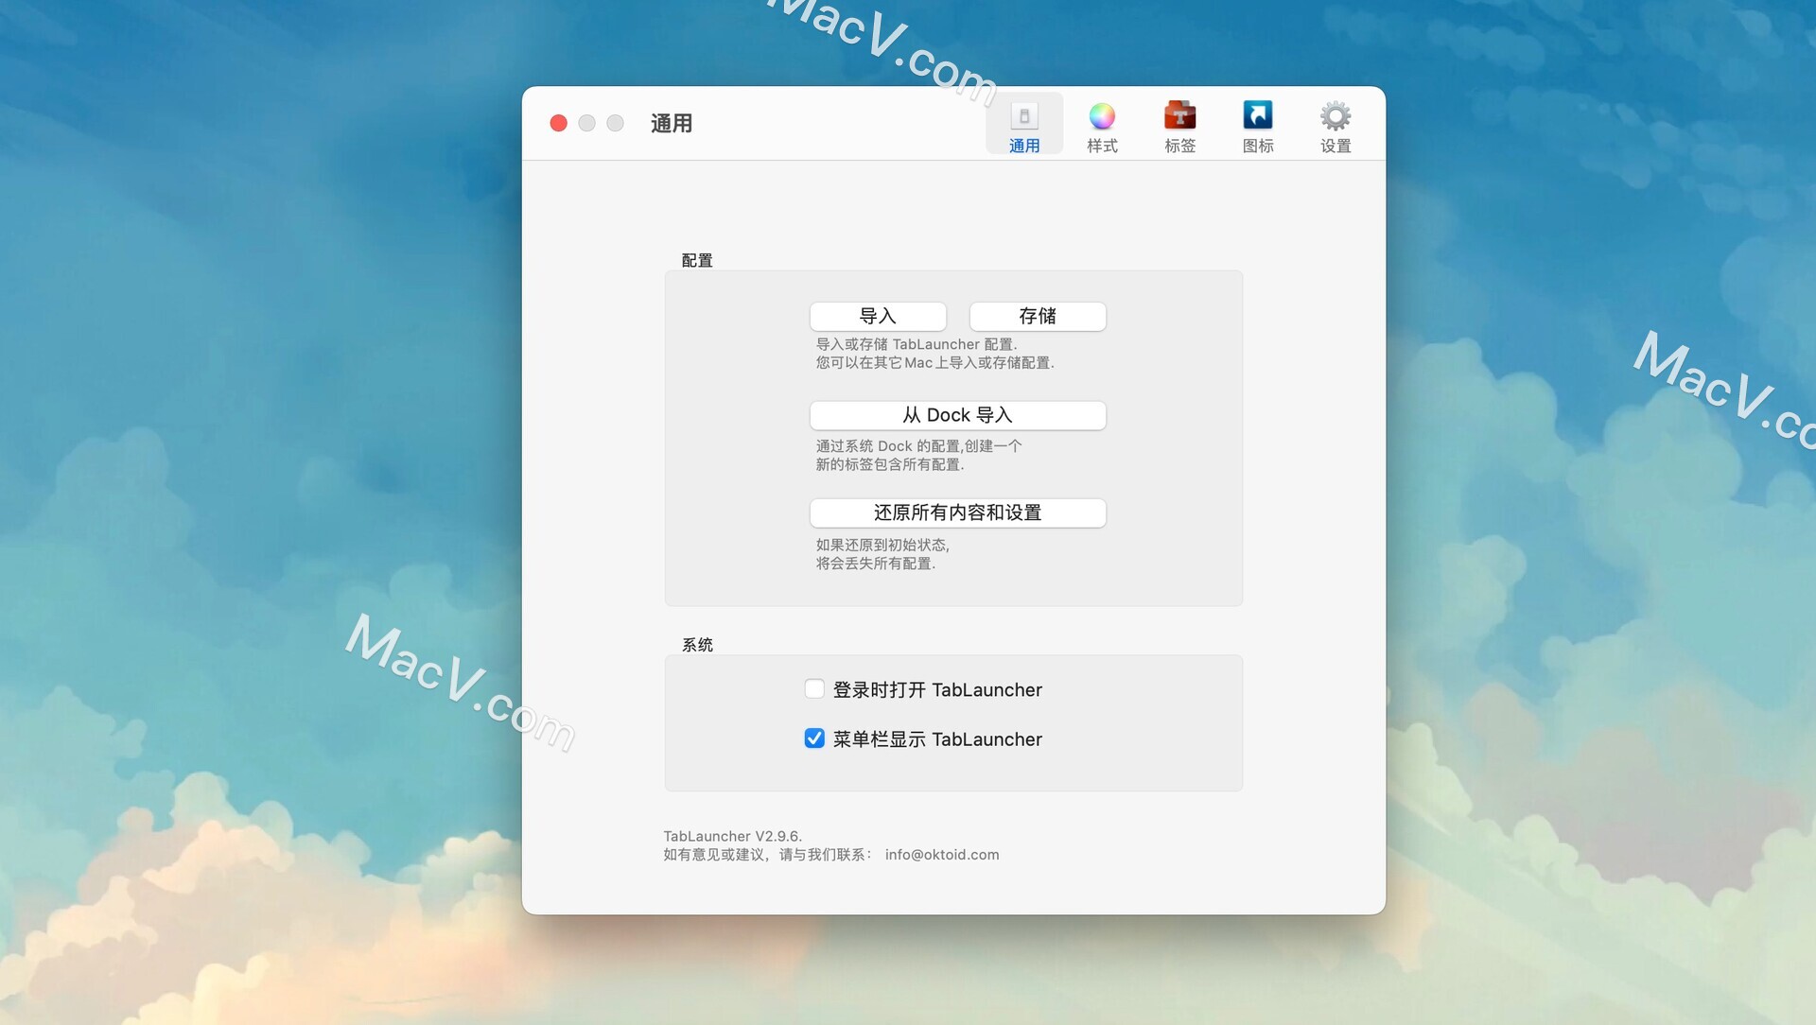Open the 通用 (General) toolbar tab
The width and height of the screenshot is (1816, 1025).
1023,126
